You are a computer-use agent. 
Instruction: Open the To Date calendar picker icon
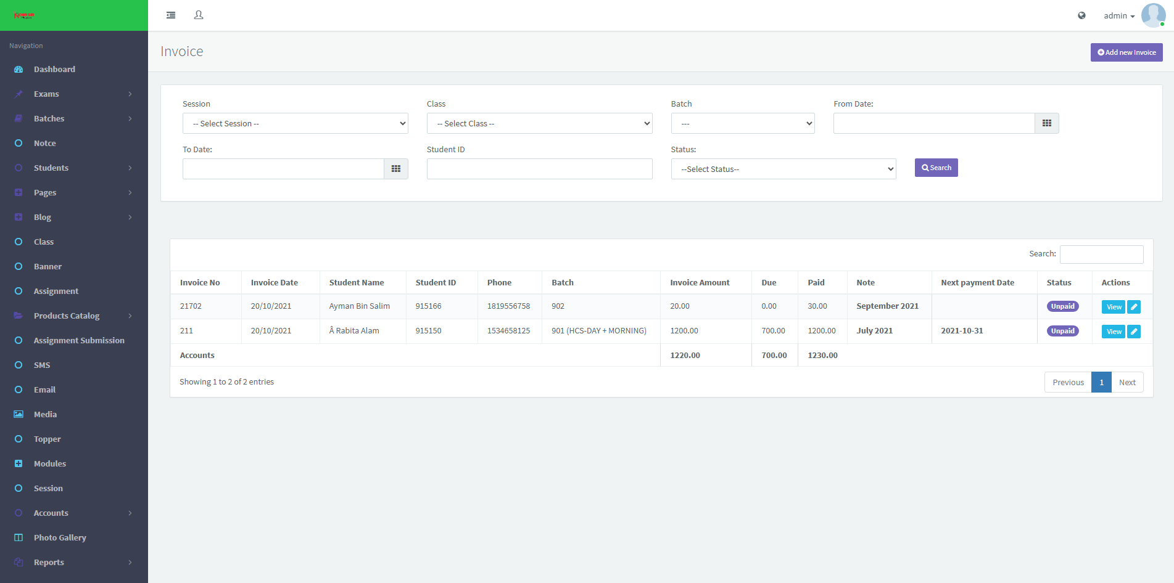click(396, 169)
